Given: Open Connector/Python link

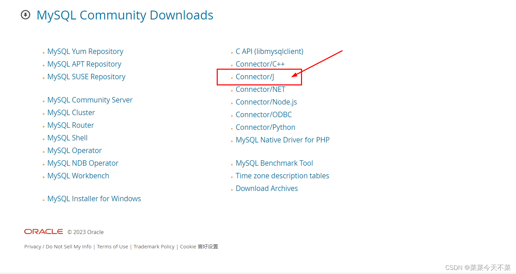Looking at the screenshot, I should (x=266, y=127).
